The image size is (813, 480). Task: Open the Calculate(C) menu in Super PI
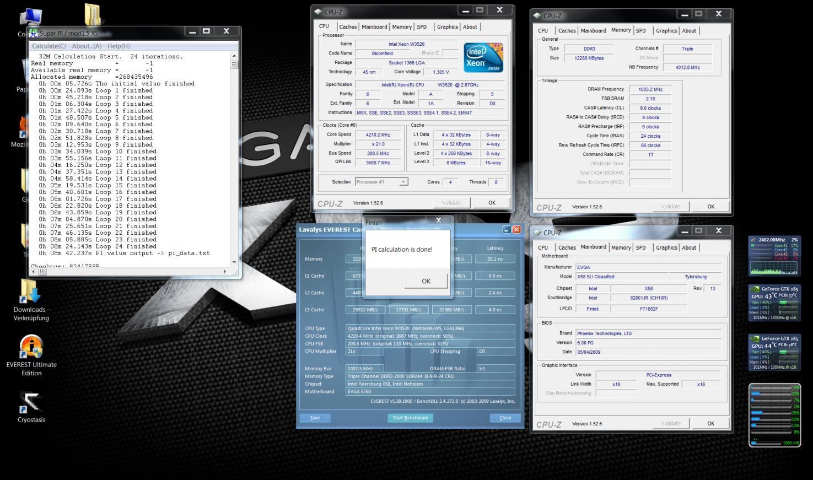point(49,46)
